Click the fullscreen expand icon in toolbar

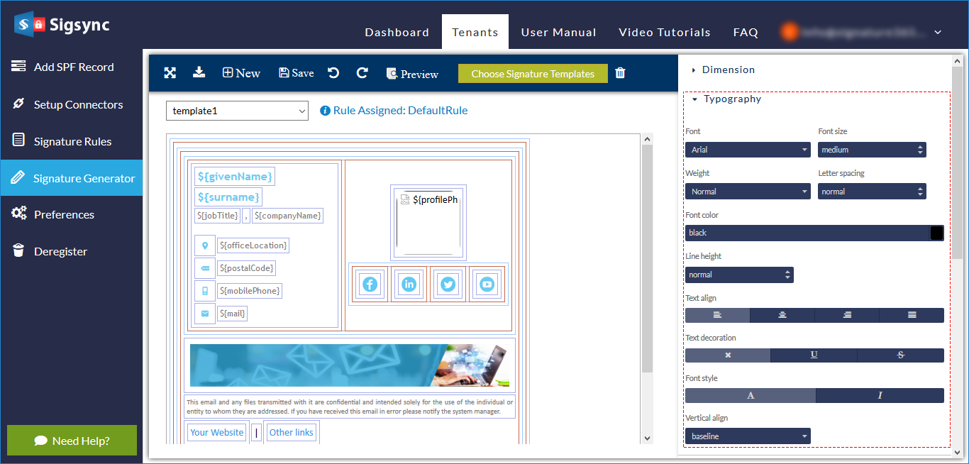[x=170, y=73]
